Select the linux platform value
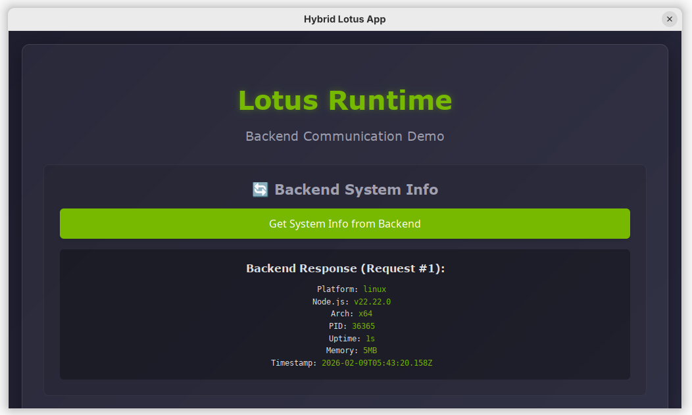This screenshot has width=692, height=415. tap(374, 289)
